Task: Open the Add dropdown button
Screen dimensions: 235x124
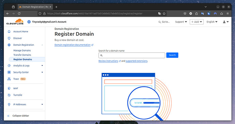Action: (197, 22)
